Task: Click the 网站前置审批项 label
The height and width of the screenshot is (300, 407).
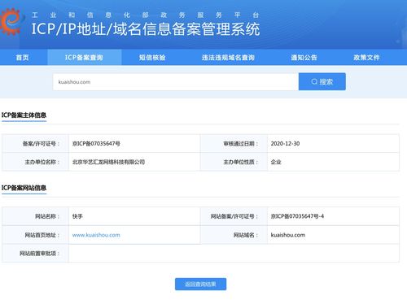Action: click(x=39, y=254)
